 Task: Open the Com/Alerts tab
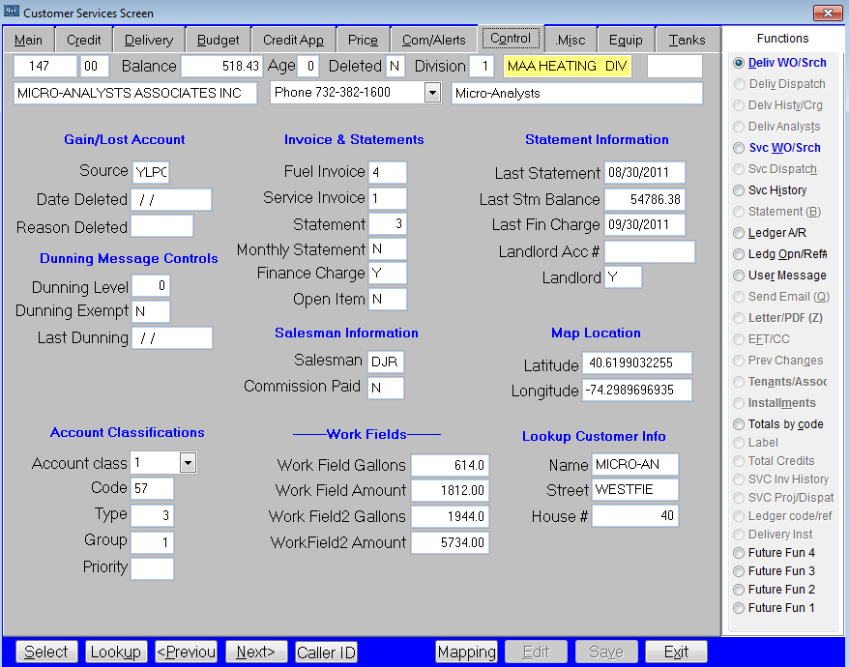(433, 40)
